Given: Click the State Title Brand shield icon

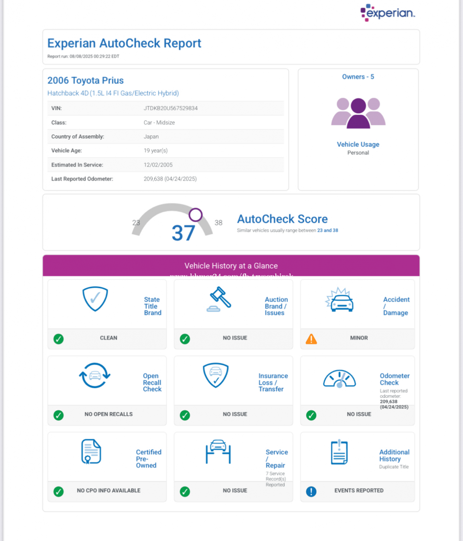Looking at the screenshot, I should point(95,299).
